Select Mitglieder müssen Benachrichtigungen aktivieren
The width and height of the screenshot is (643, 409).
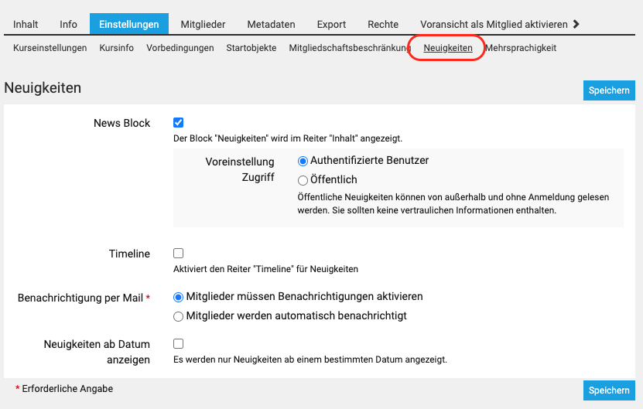point(179,296)
